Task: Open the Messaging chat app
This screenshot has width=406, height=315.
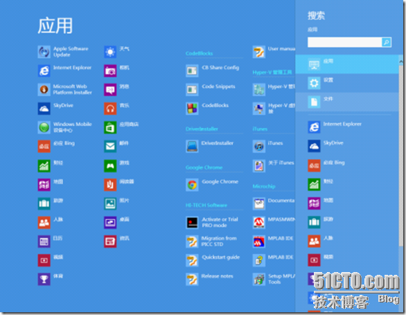Action: [x=117, y=89]
